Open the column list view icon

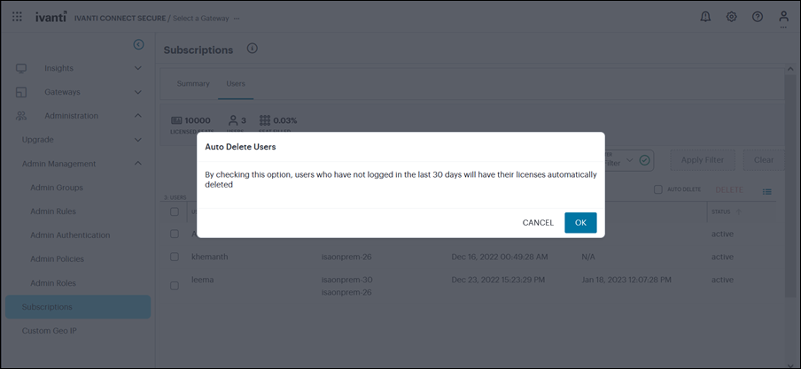point(767,191)
